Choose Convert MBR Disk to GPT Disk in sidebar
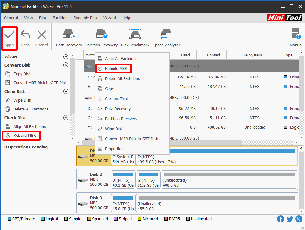Screen dimensions: 305x230 (x=36, y=83)
